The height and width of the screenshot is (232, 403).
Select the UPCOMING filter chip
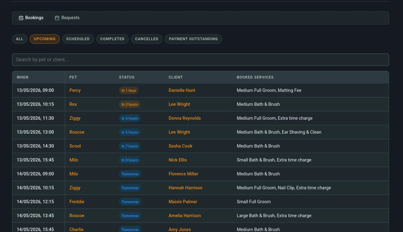pyautogui.click(x=45, y=39)
